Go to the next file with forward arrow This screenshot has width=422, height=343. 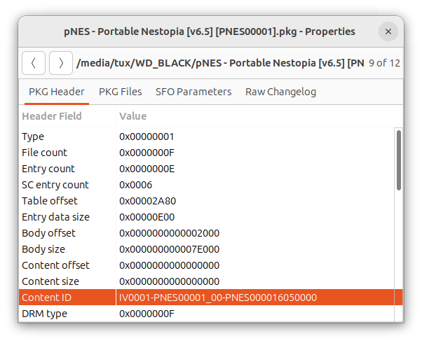click(60, 63)
